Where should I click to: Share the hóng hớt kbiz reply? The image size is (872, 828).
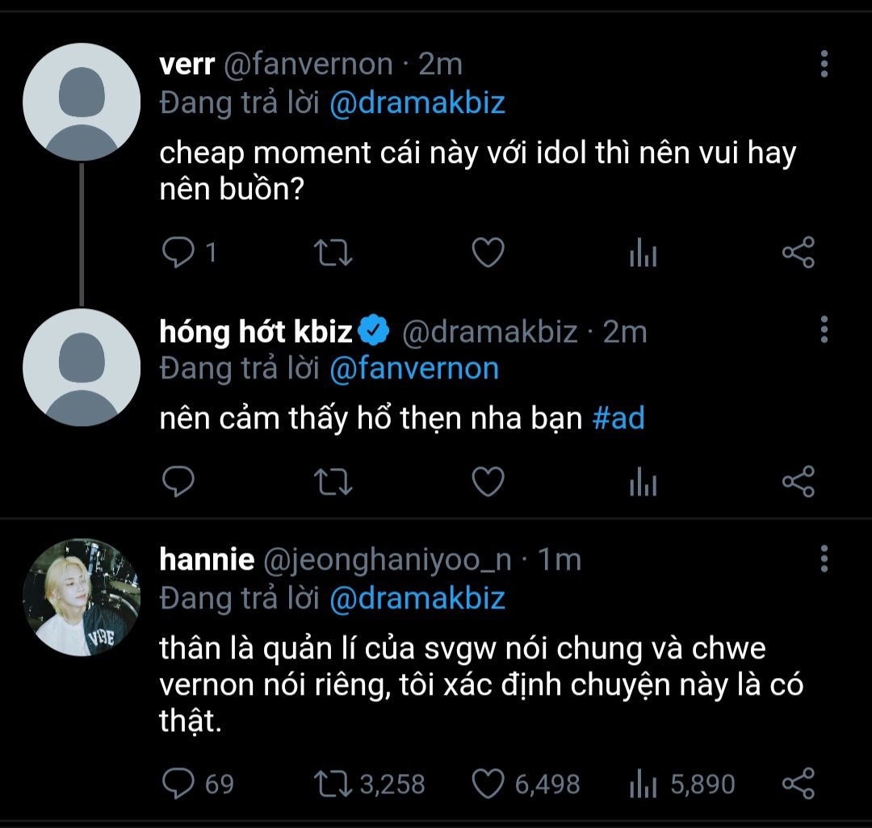point(799,482)
